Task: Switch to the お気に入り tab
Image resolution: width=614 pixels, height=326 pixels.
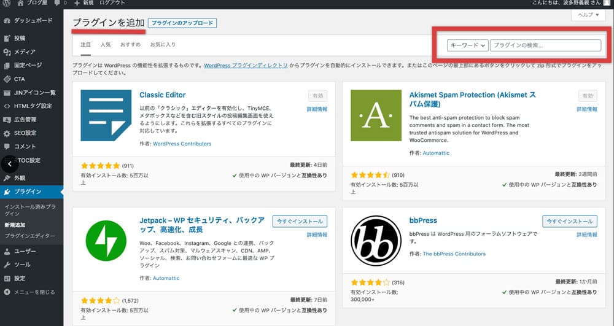Action: [163, 45]
